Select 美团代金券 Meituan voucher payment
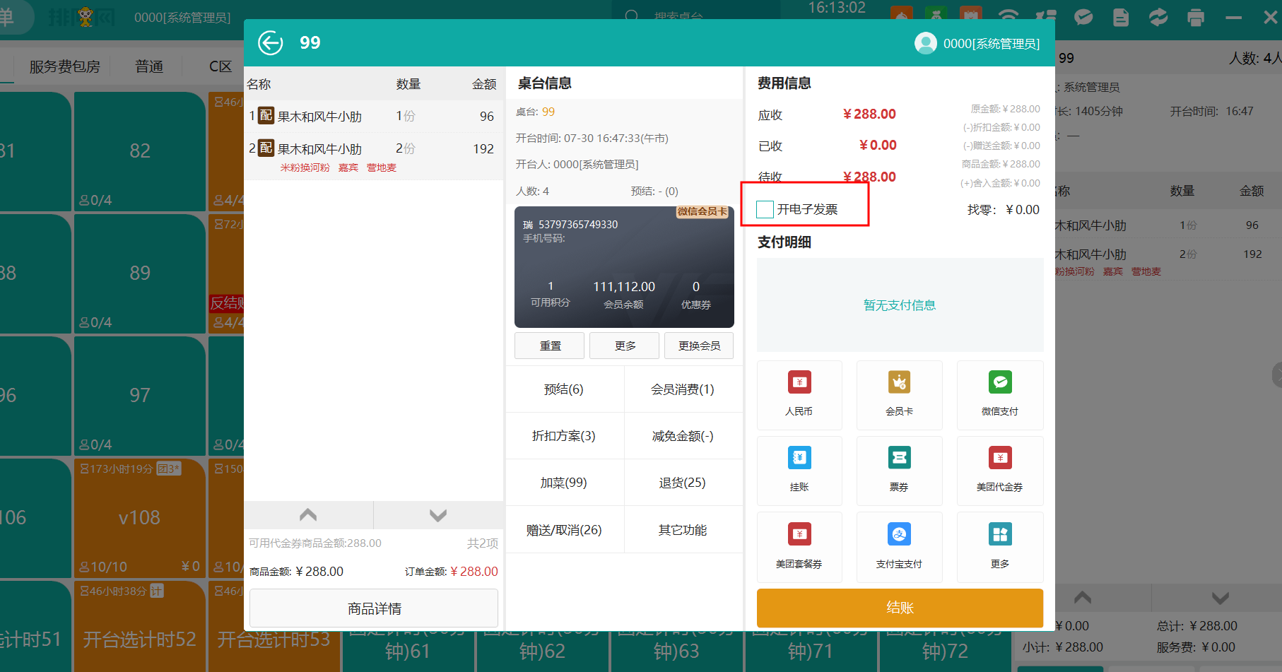Viewport: 1282px width, 672px height. point(999,470)
